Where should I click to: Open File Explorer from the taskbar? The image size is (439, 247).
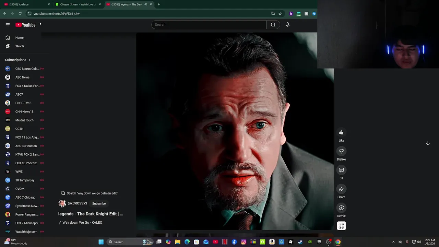pyautogui.click(x=178, y=242)
